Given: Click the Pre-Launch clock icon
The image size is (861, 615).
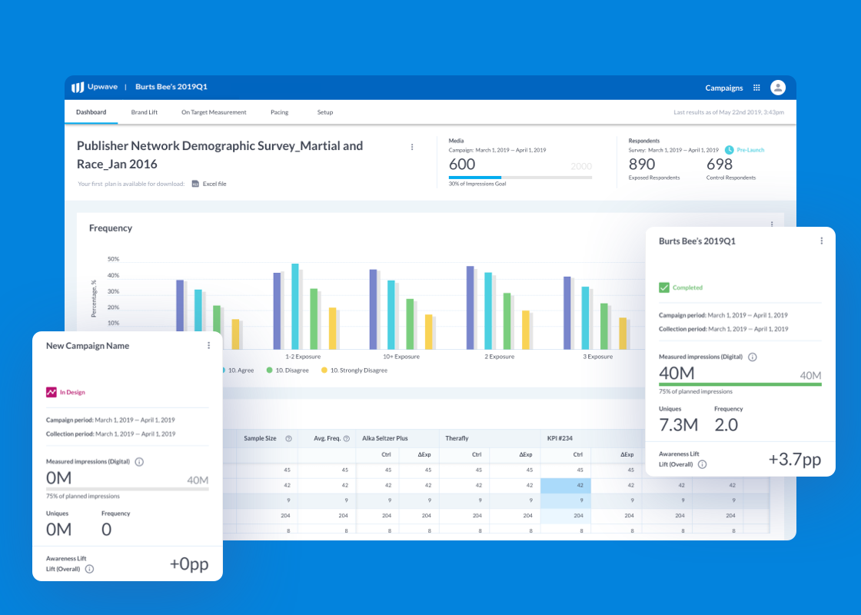Looking at the screenshot, I should coord(730,150).
